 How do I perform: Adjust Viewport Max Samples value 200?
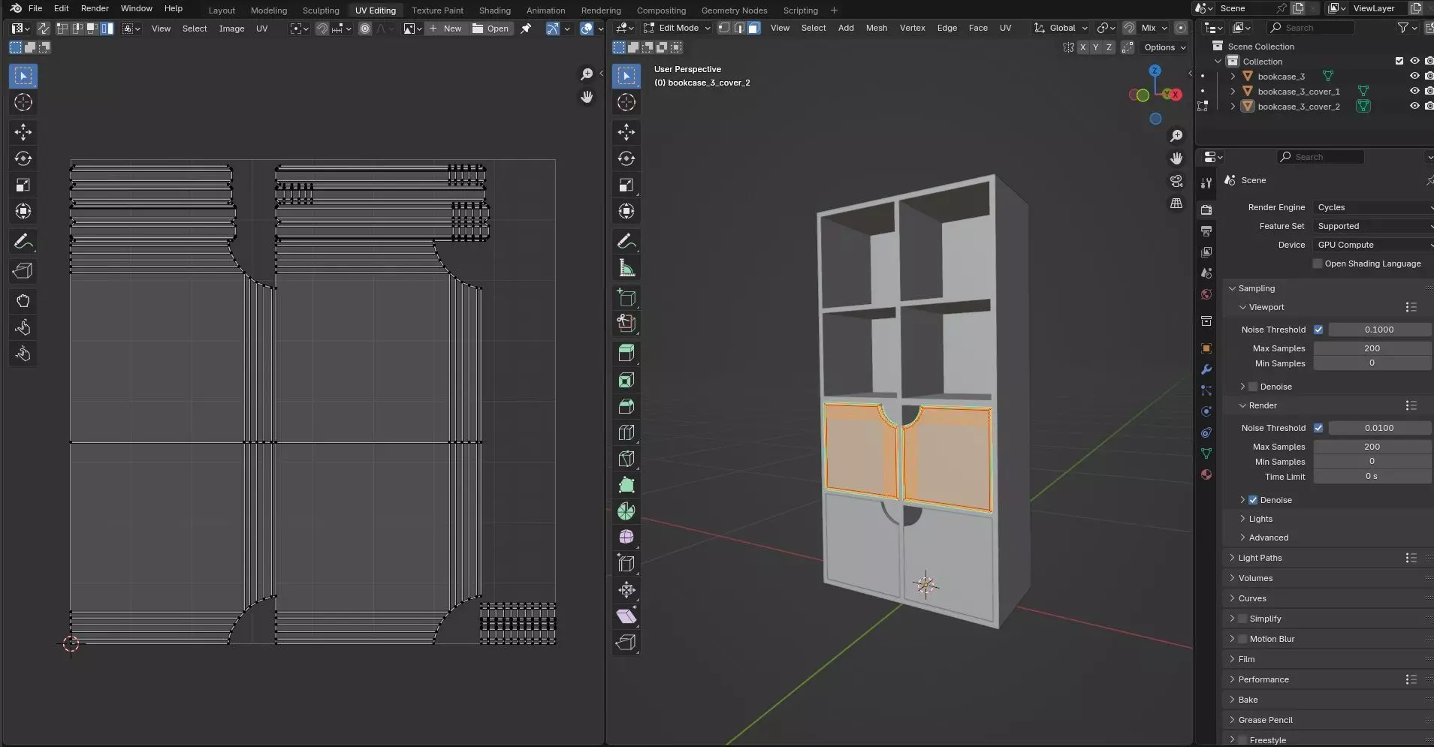coord(1372,348)
